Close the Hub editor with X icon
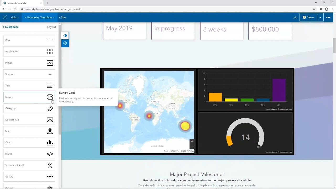The image size is (336, 189). click(5, 17)
